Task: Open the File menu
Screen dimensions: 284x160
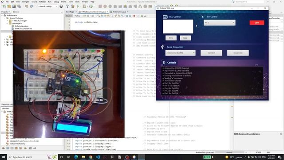Action: coord(7,2)
